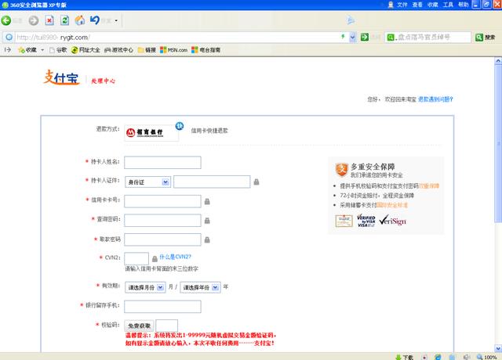The height and width of the screenshot is (360, 502).
Task: Click the orange shield security icon
Action: tap(342, 170)
